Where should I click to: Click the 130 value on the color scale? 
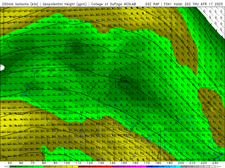pyautogui.click(x=101, y=163)
